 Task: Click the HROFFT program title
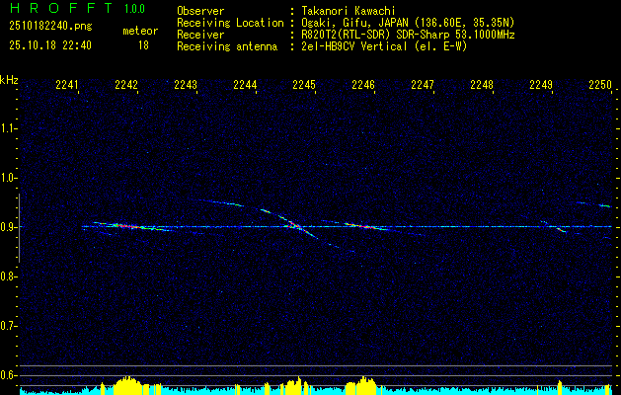point(61,8)
